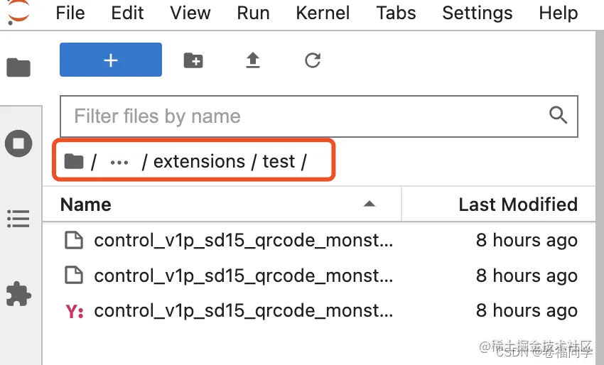The image size is (604, 365).
Task: Sort files by Last Modified column
Action: tap(517, 205)
